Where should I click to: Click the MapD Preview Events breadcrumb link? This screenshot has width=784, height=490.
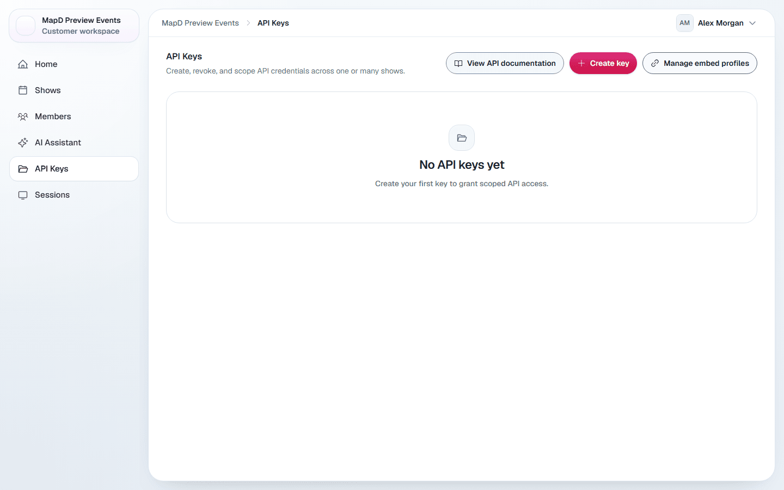coord(200,23)
